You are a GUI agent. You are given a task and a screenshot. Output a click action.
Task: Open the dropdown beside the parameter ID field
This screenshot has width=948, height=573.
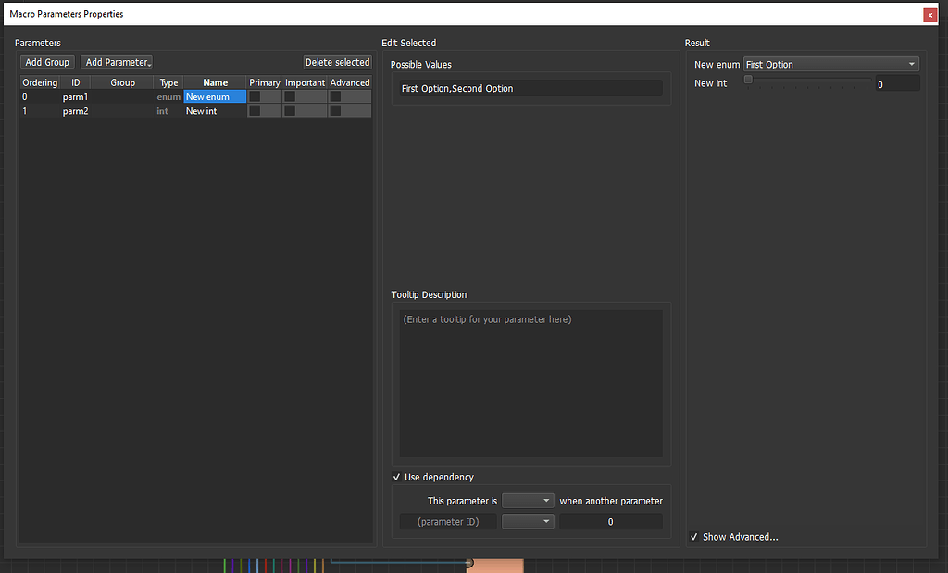click(528, 520)
